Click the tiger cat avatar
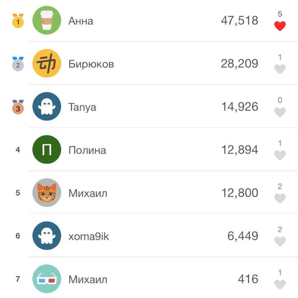 pos(47,193)
